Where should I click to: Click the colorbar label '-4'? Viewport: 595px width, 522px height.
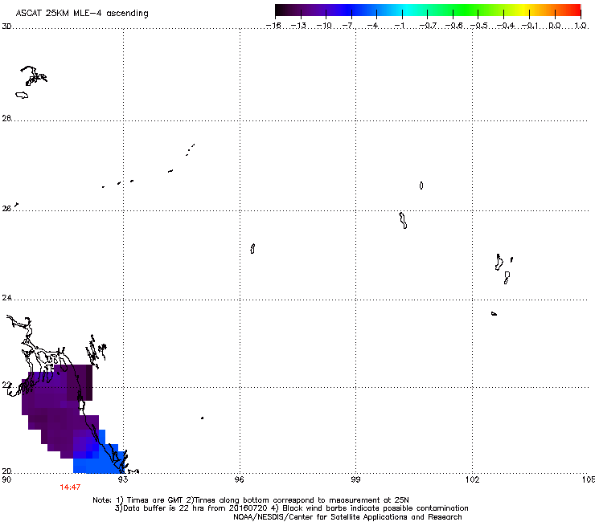(x=372, y=26)
